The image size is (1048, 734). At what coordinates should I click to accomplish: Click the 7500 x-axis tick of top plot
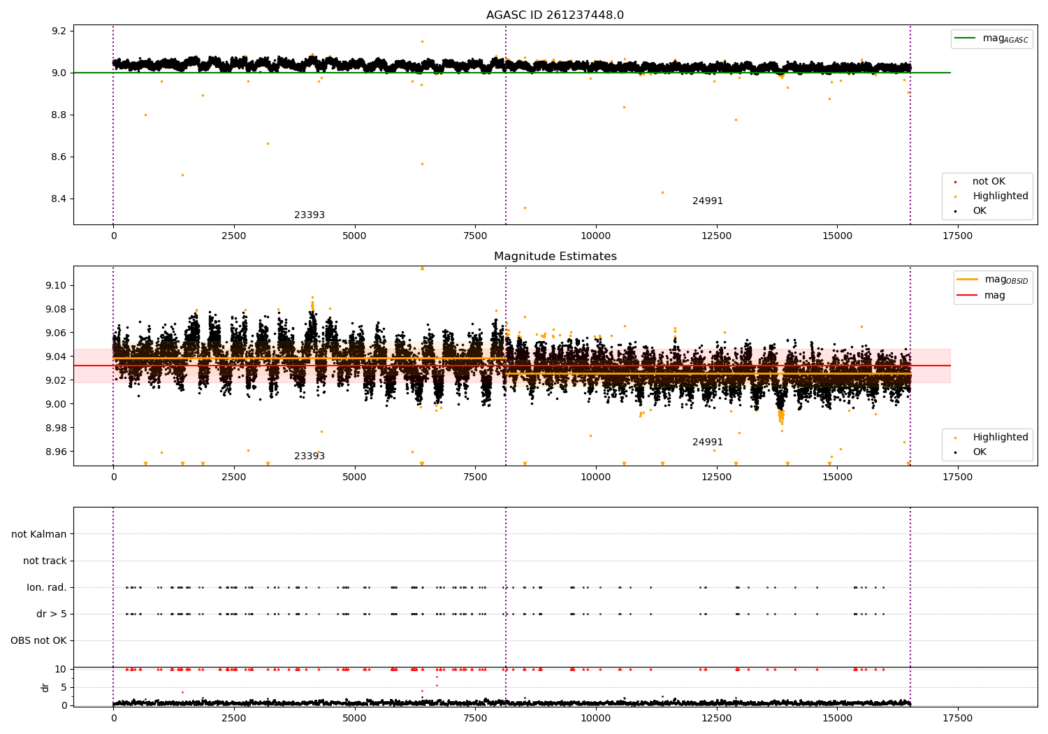click(x=475, y=236)
